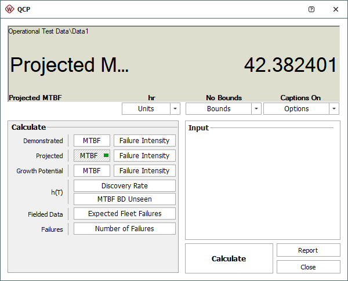This screenshot has height=281, width=348.
Task: Click the Options button
Action: click(x=296, y=109)
